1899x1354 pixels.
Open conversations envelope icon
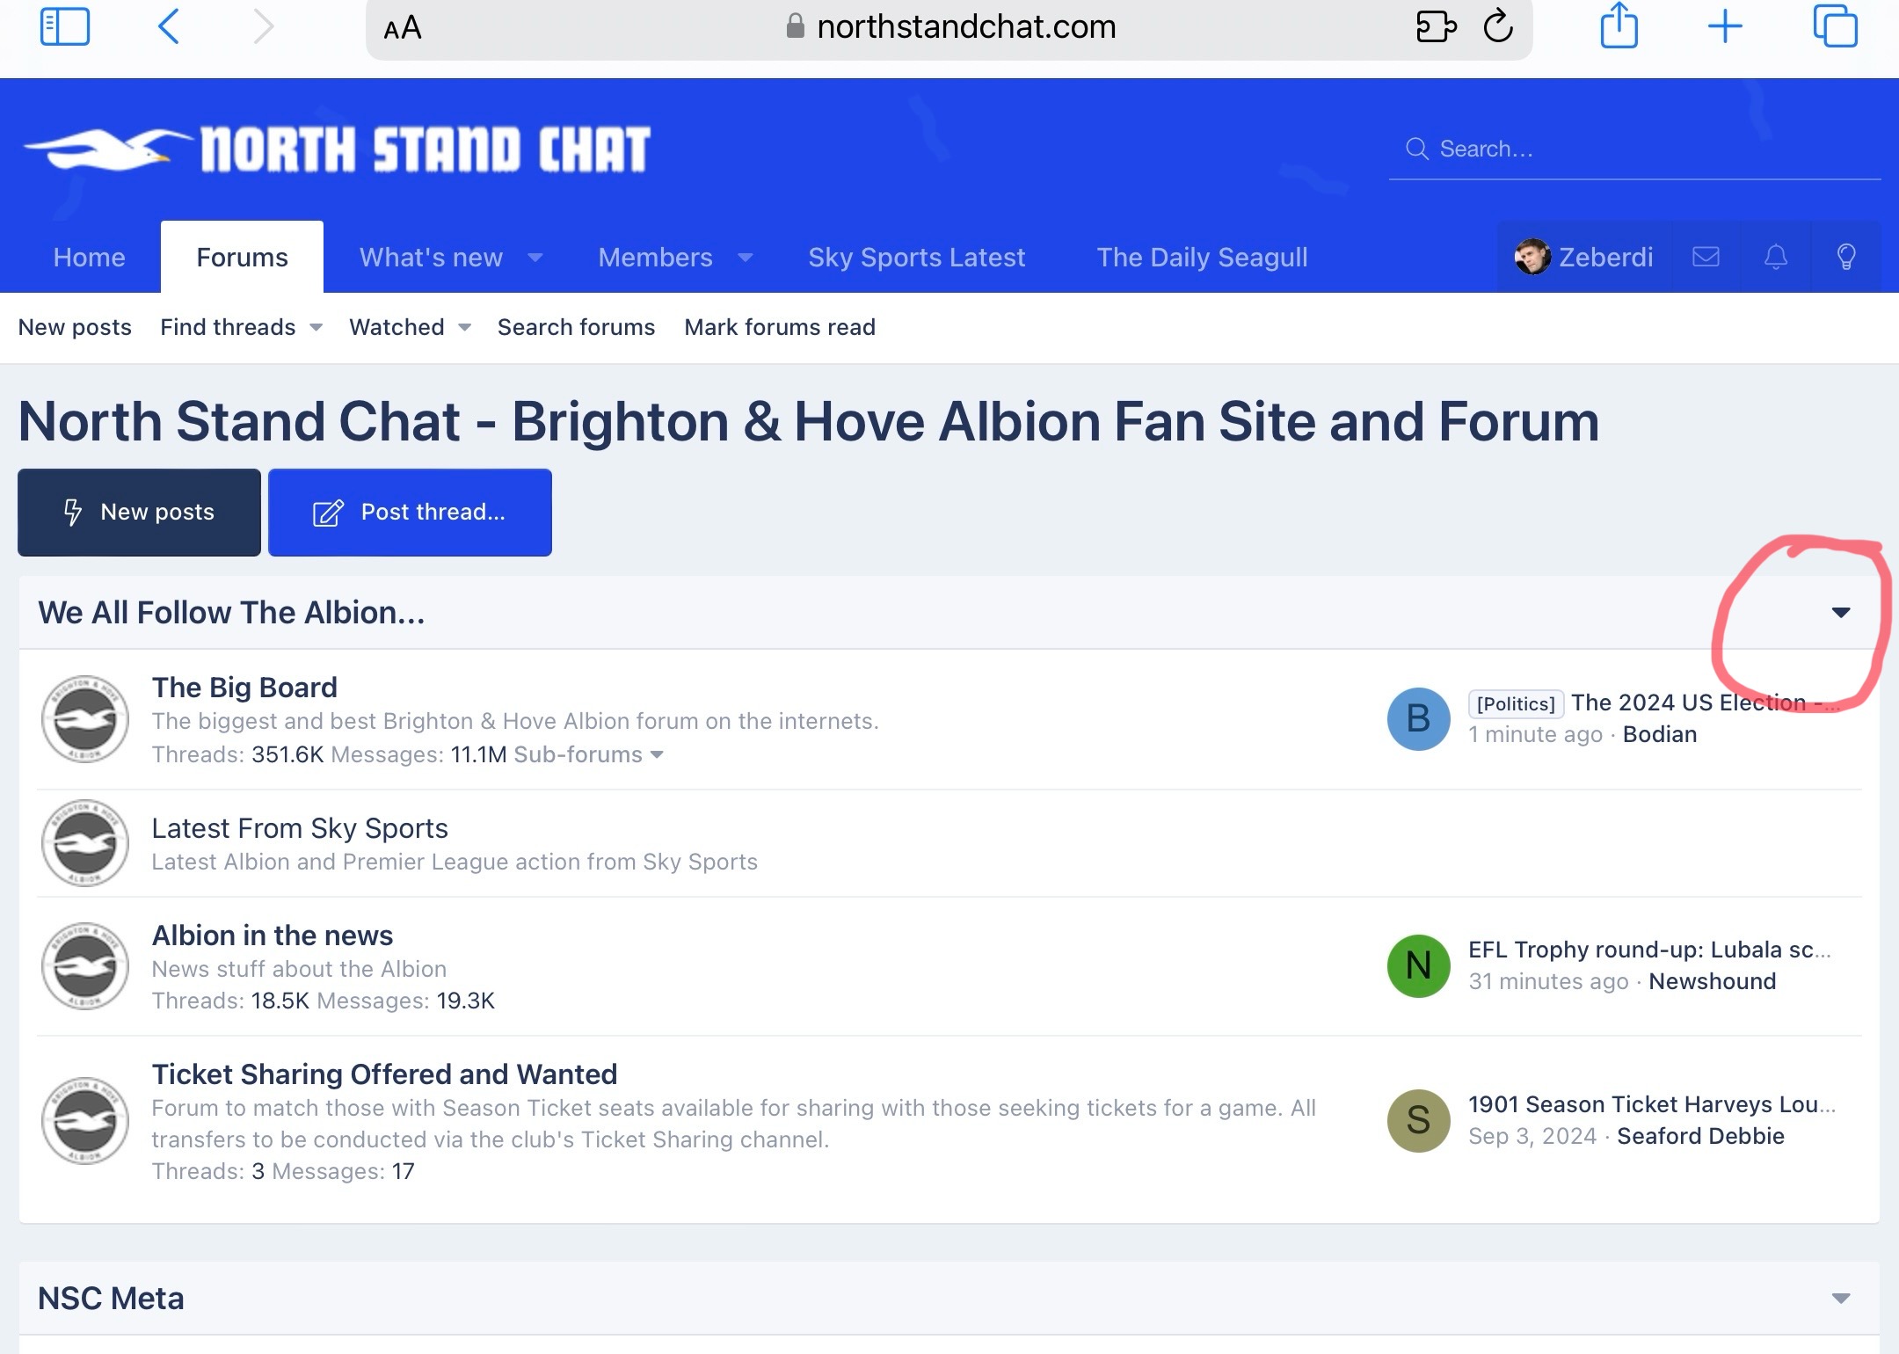(x=1706, y=257)
